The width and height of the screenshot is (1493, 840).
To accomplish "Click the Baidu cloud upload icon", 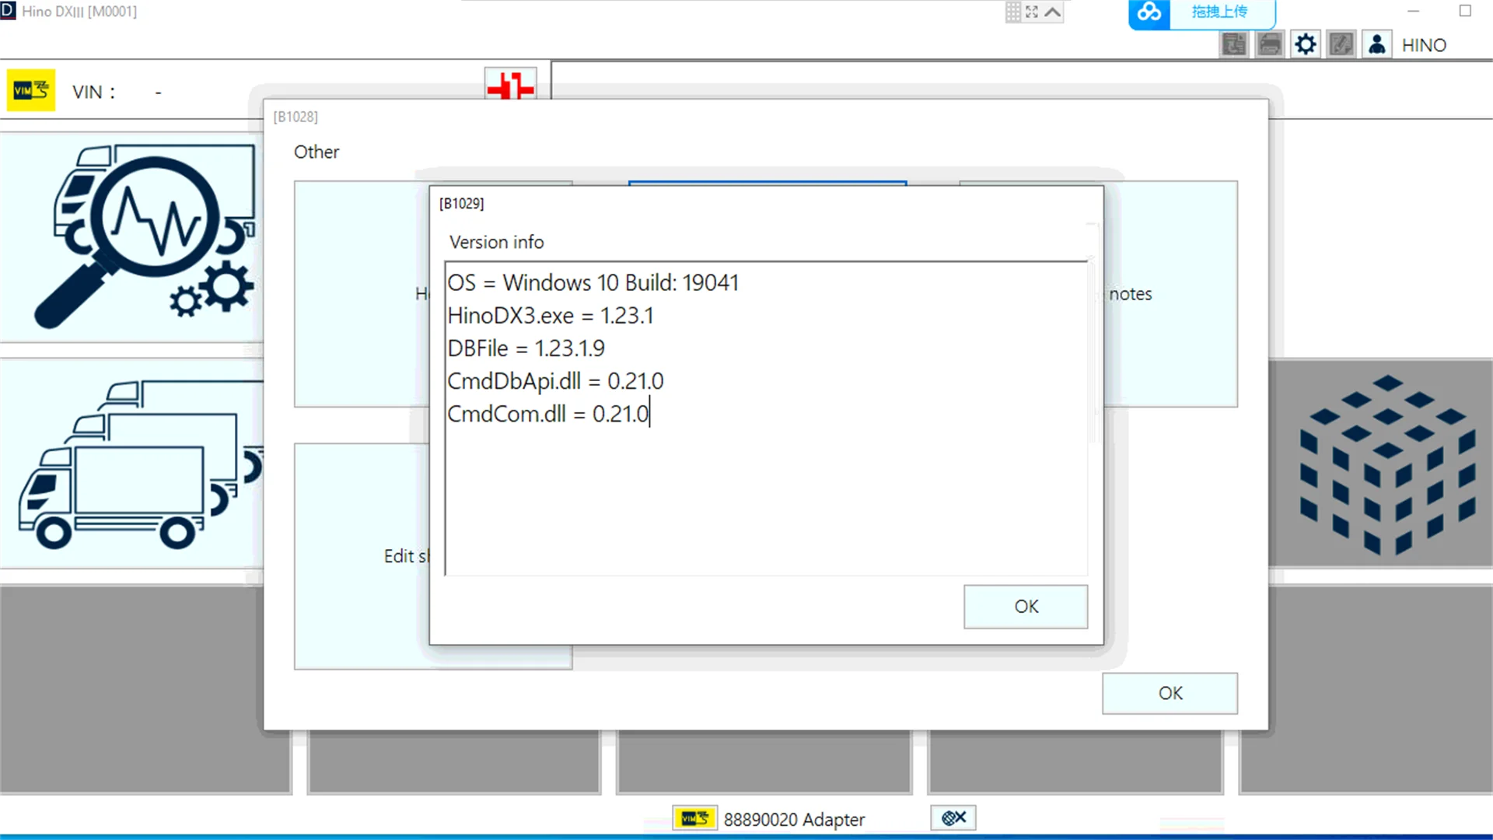I will tap(1149, 13).
